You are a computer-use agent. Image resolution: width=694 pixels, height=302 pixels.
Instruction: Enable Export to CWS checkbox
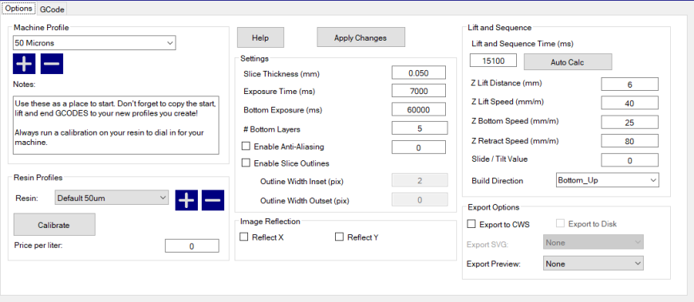471,224
